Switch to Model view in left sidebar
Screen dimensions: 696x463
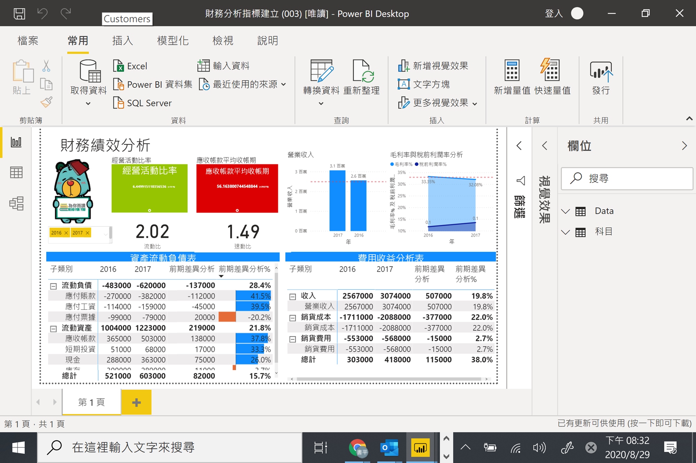point(16,203)
